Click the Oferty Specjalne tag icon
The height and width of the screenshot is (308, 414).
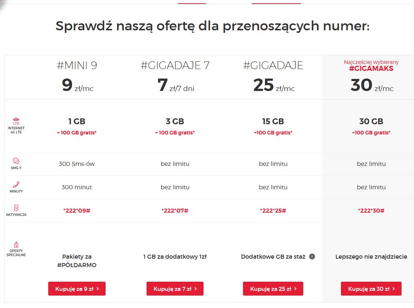[x=16, y=245]
